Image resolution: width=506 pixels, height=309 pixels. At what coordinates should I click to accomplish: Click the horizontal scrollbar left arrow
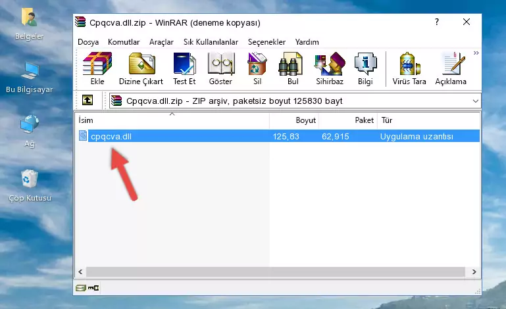coord(81,272)
